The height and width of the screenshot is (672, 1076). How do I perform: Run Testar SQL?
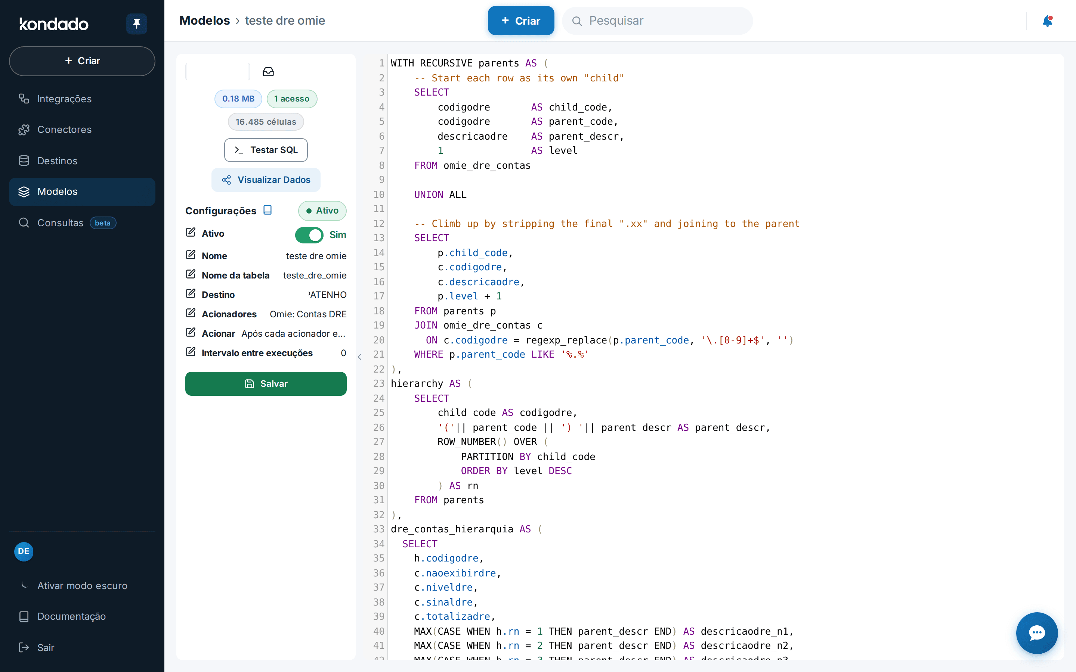pyautogui.click(x=266, y=150)
